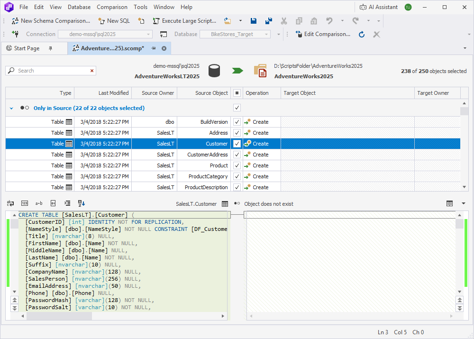Screen dimensions: 474x339
Task: Clear the search field with red X
Action: (x=92, y=71)
